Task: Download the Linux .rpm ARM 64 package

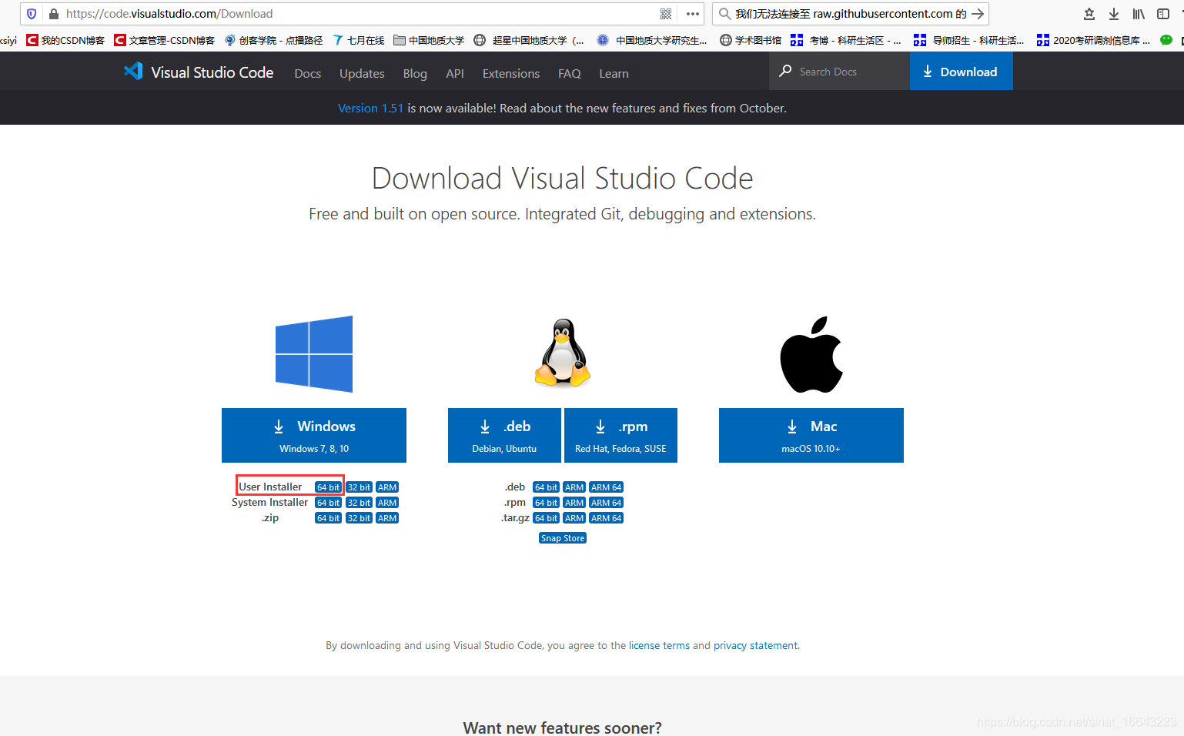Action: click(607, 503)
